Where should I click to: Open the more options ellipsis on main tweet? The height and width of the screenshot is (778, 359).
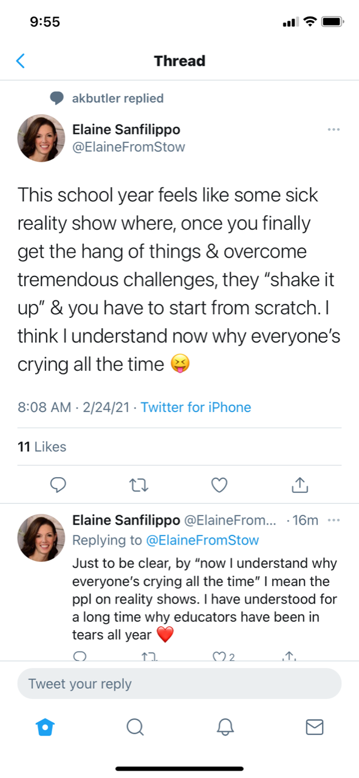point(333,129)
